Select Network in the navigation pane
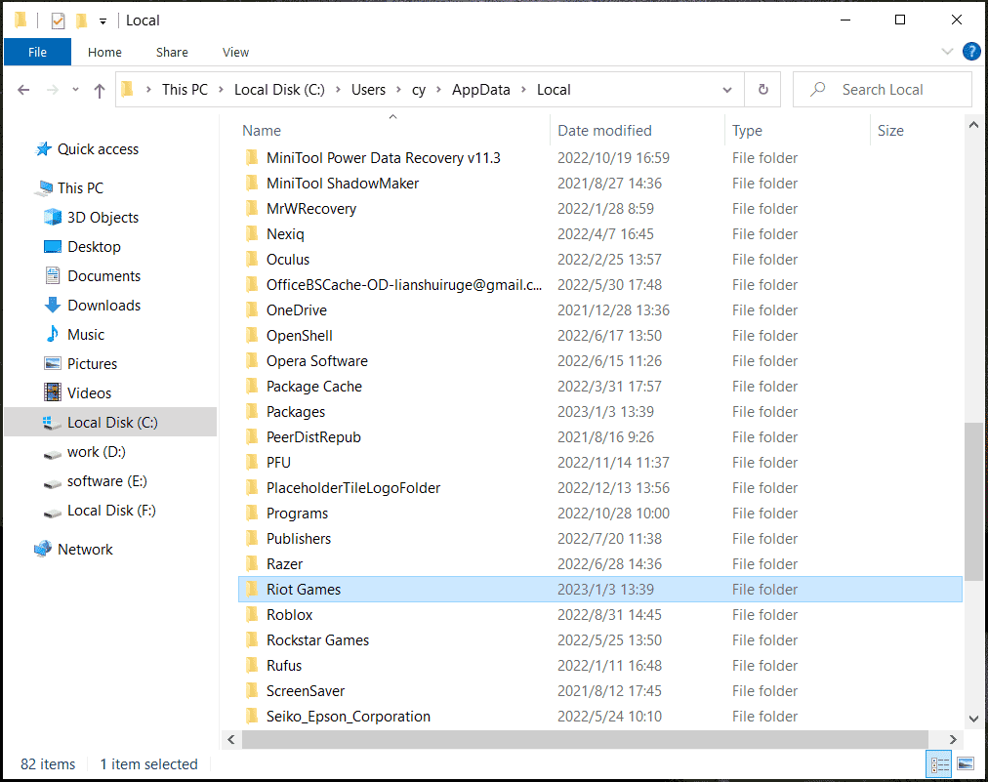This screenshot has width=988, height=782. click(x=86, y=549)
